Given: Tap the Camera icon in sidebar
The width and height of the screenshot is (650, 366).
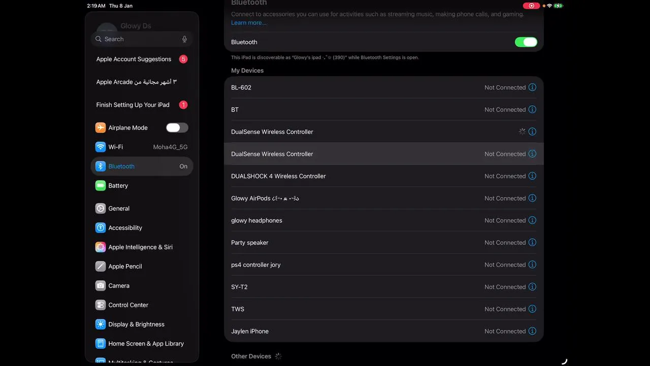Looking at the screenshot, I should click(x=101, y=286).
